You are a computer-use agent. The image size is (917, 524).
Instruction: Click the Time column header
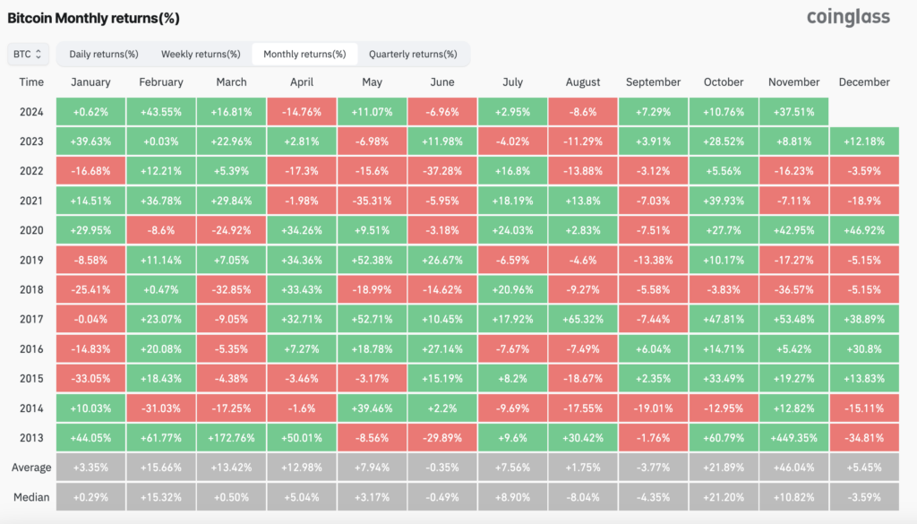coord(31,82)
